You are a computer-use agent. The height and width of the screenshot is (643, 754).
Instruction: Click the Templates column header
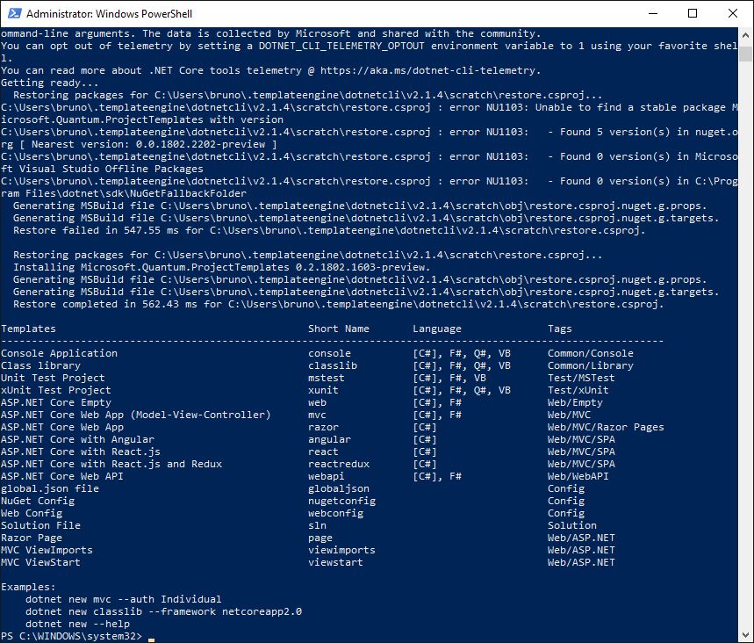coord(28,329)
